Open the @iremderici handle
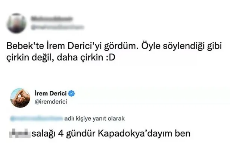Screen dimensions: 230x150 [51, 101]
